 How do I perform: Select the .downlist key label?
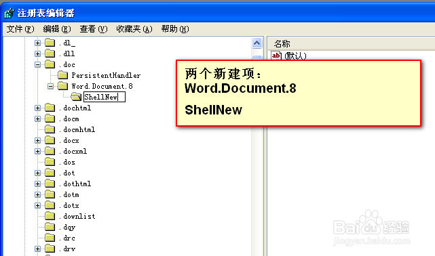(x=77, y=217)
